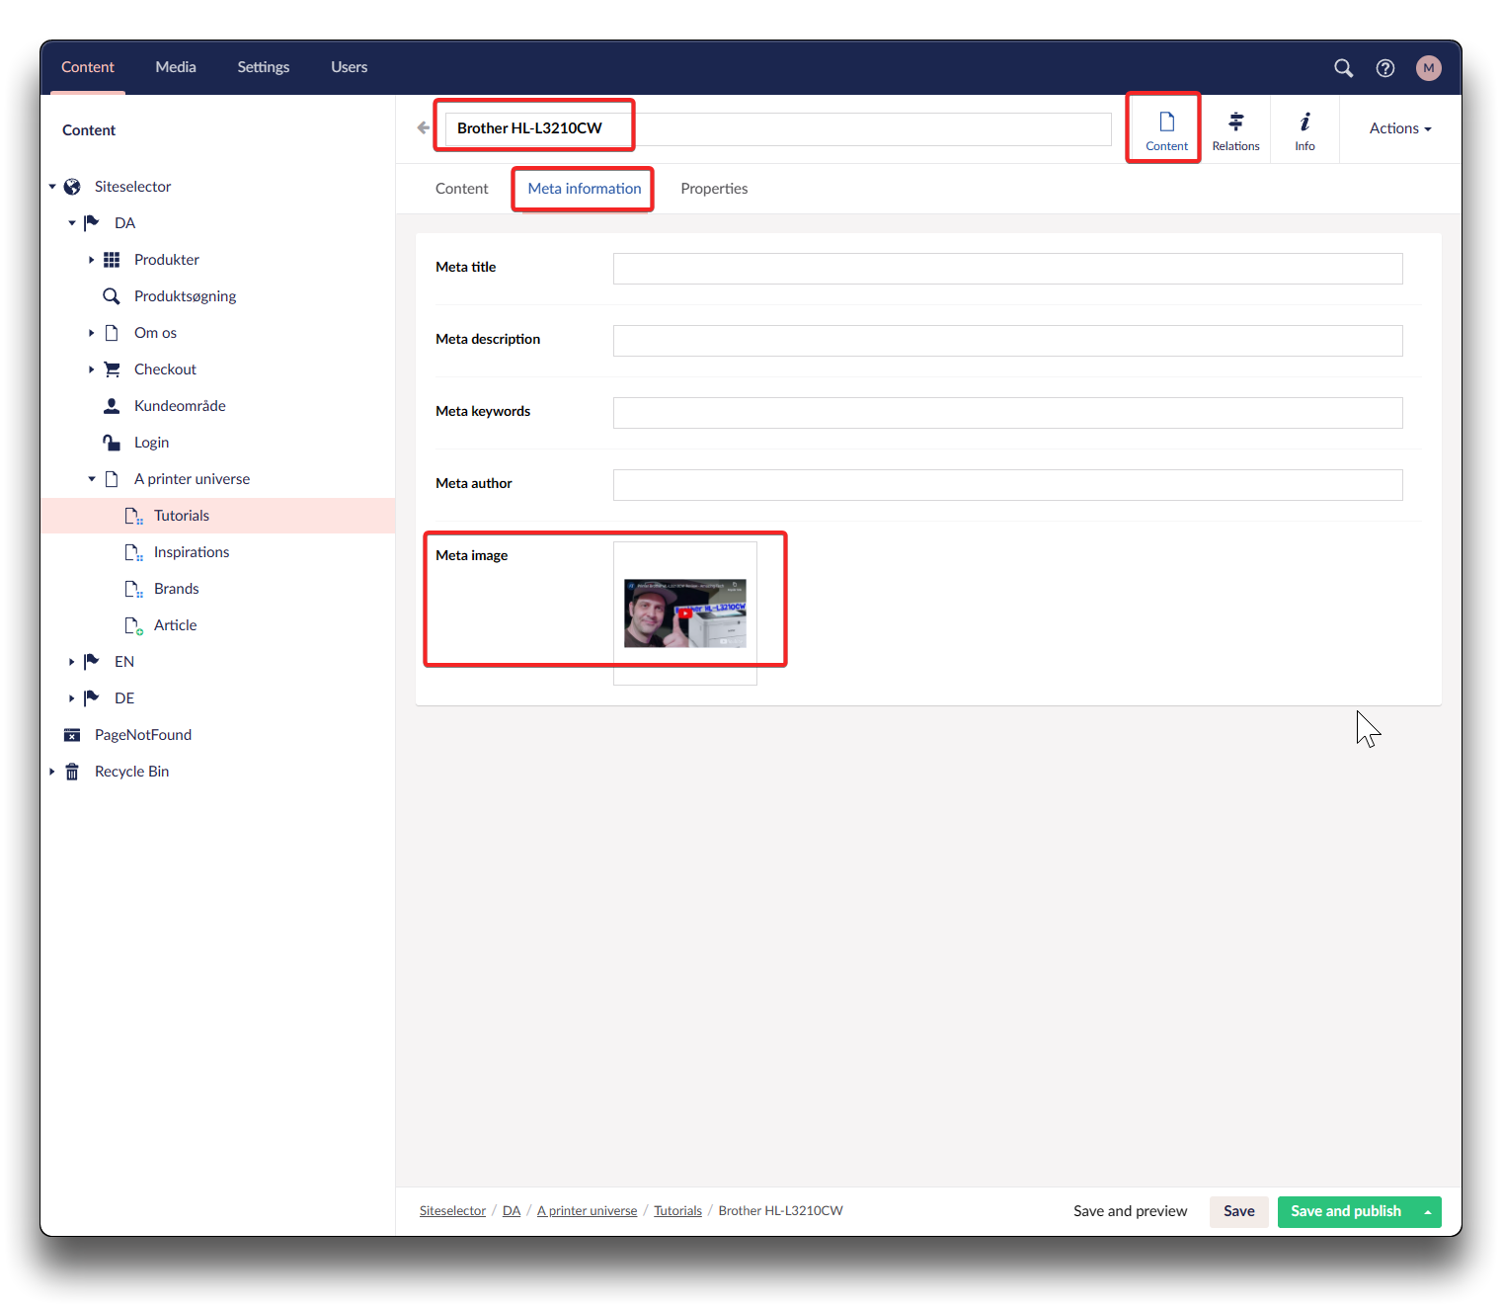Open the search magnifier in top bar
Image resolution: width=1502 pixels, height=1308 pixels.
coord(1343,67)
